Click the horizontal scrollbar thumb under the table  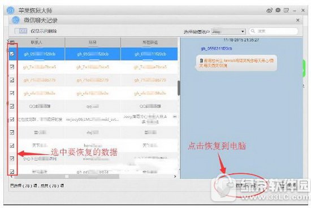coord(67,176)
